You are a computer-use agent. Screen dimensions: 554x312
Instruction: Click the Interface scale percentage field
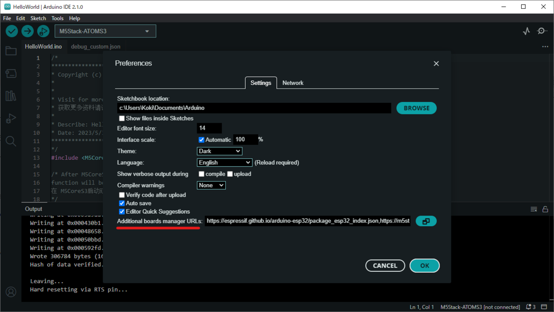(245, 139)
